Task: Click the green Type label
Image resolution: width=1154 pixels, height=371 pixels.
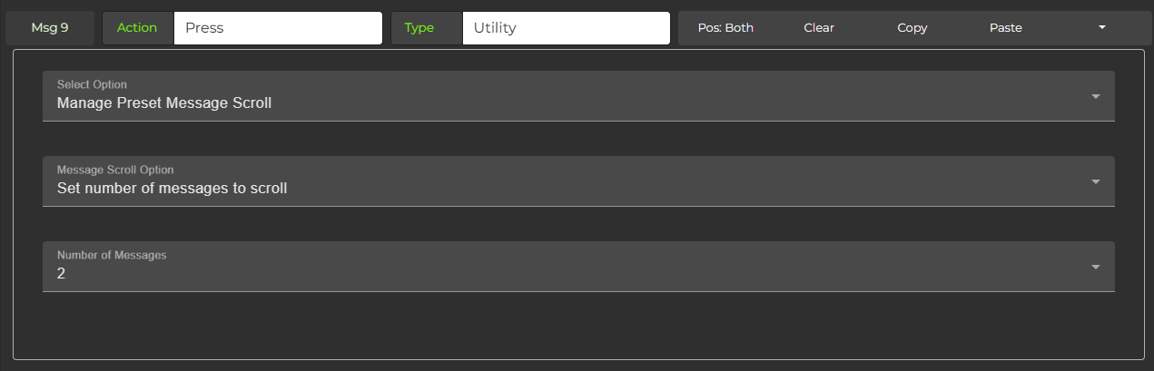Action: coord(419,28)
